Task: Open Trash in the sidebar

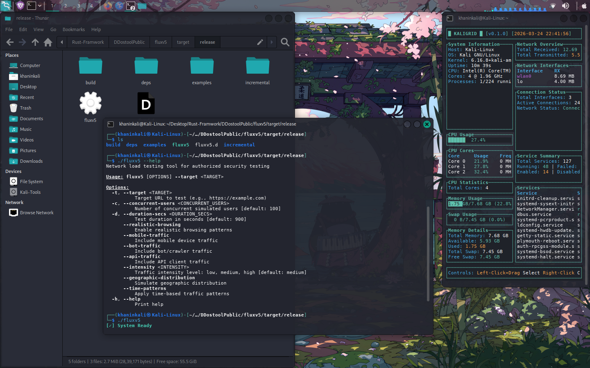Action: [x=31, y=108]
